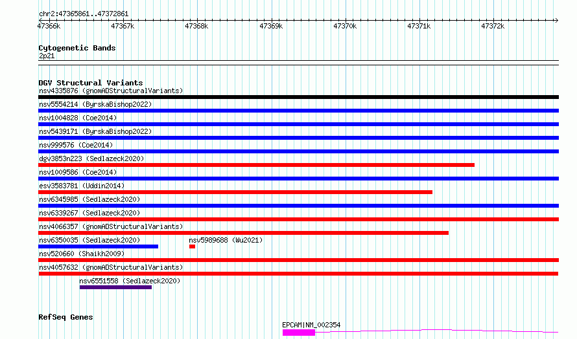Screen dimensions: 577x339
Task: Click the blue nsv5439171 variant bar
Action: coord(298,138)
